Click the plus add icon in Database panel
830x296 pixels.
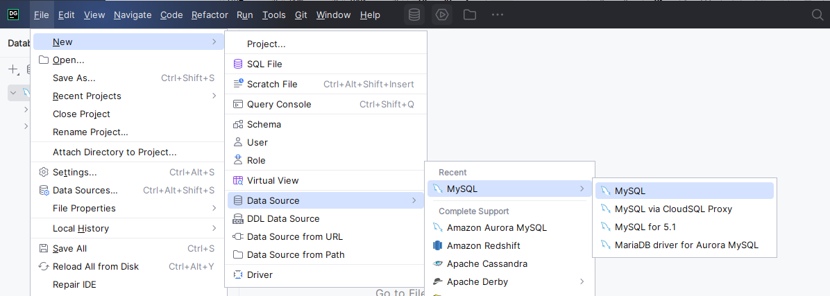(12, 69)
